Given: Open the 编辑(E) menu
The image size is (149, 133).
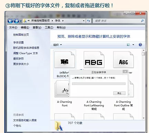Looking at the screenshot, I should click(x=25, y=27).
